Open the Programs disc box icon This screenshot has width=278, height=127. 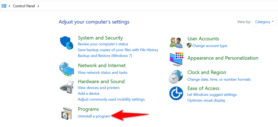point(67,113)
